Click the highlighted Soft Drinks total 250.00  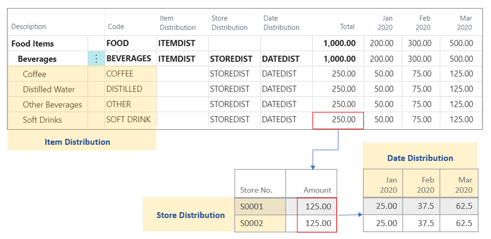[x=338, y=120]
